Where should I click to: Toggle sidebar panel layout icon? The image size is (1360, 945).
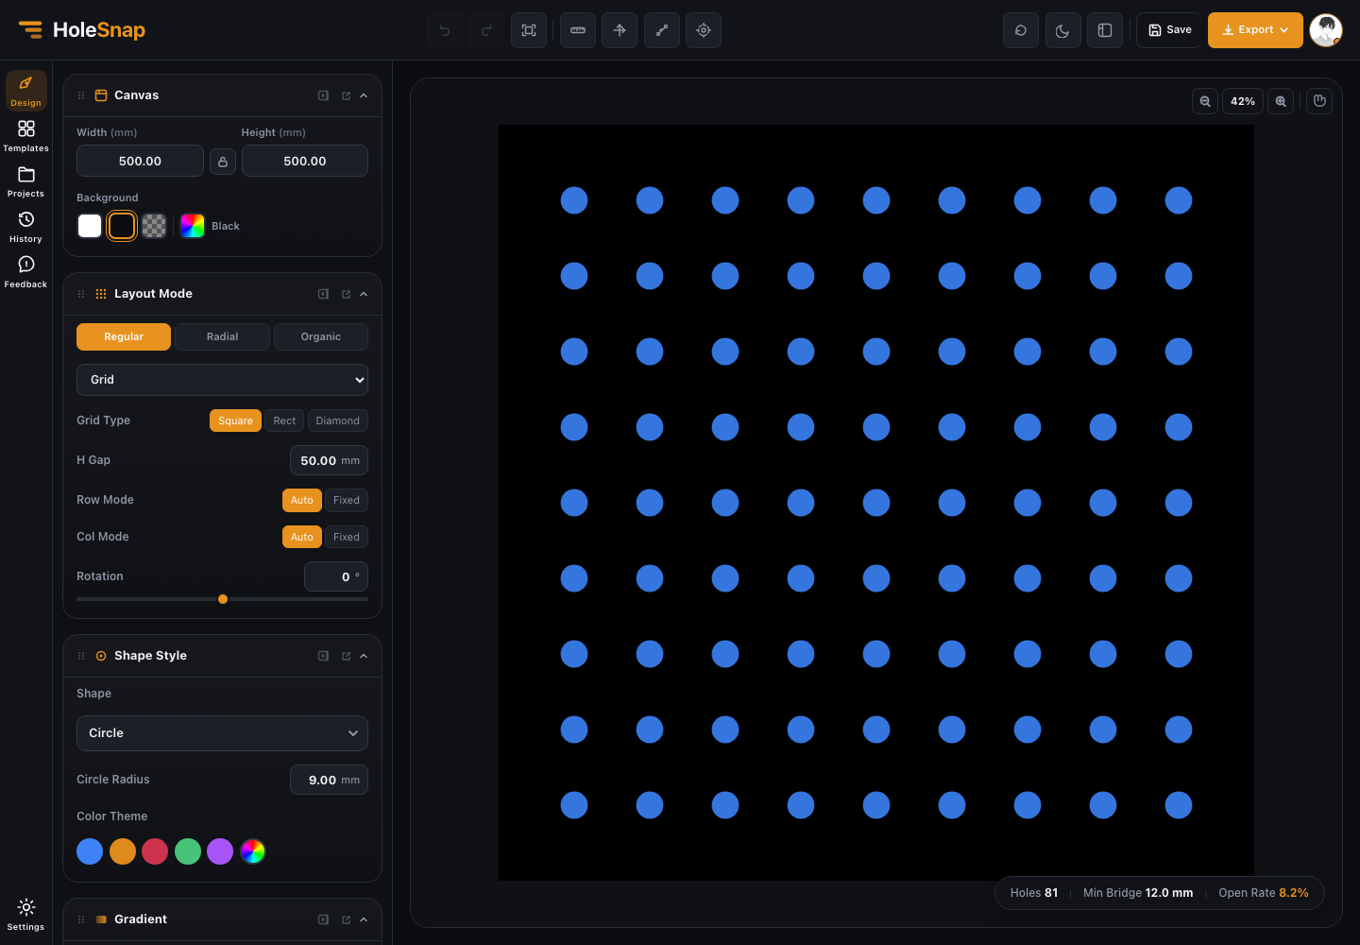click(x=1105, y=30)
